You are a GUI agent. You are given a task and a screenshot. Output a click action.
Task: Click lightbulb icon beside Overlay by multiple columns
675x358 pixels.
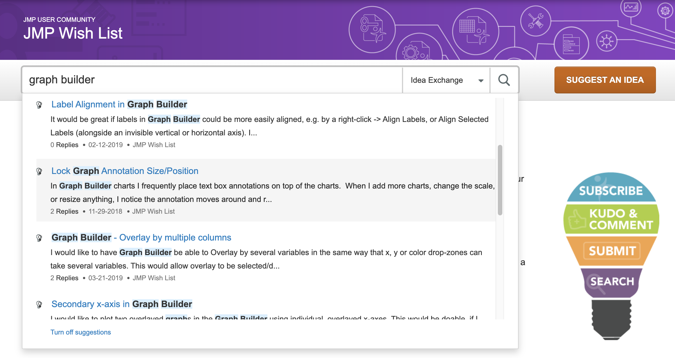pyautogui.click(x=39, y=238)
